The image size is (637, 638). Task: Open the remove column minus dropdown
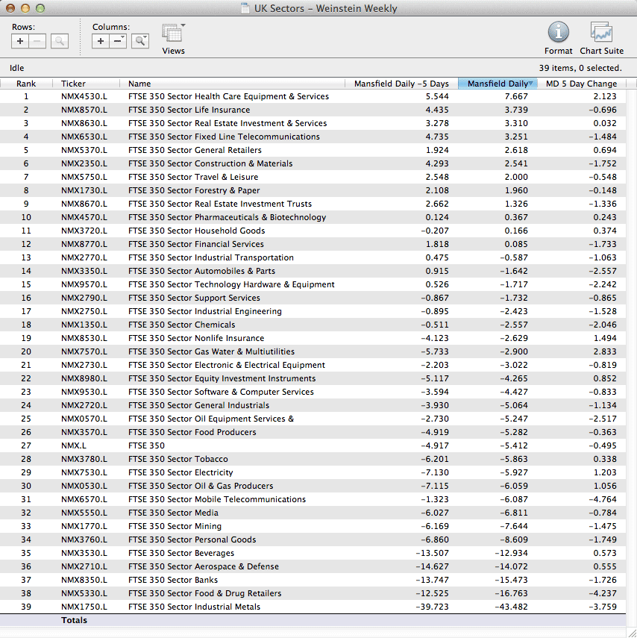pos(119,41)
